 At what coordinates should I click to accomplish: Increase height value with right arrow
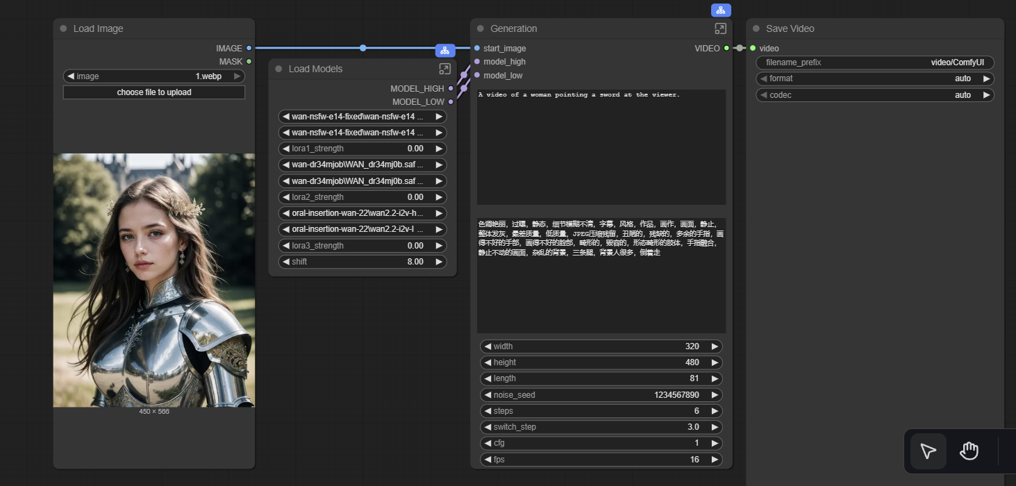tap(715, 362)
